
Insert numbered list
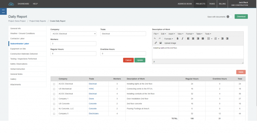coord(216,38)
